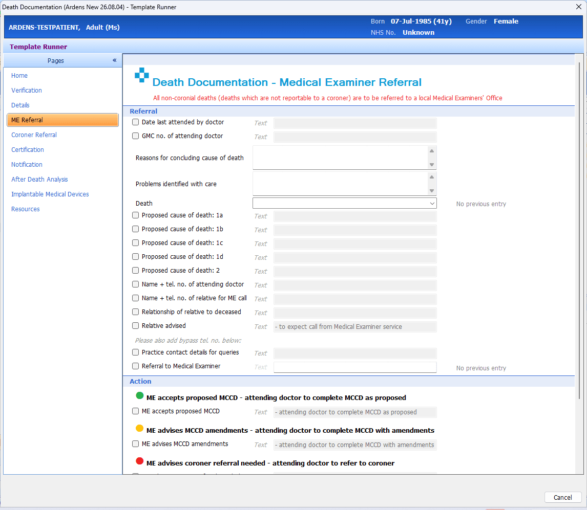Click the Action section heading
587x510 pixels.
tap(140, 382)
